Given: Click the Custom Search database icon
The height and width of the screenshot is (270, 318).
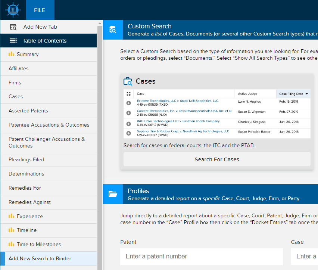Looking at the screenshot, I should [x=113, y=30].
